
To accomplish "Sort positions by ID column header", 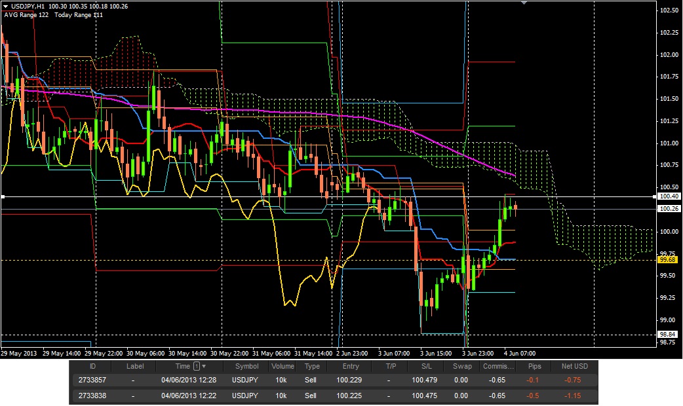I will 92,367.
